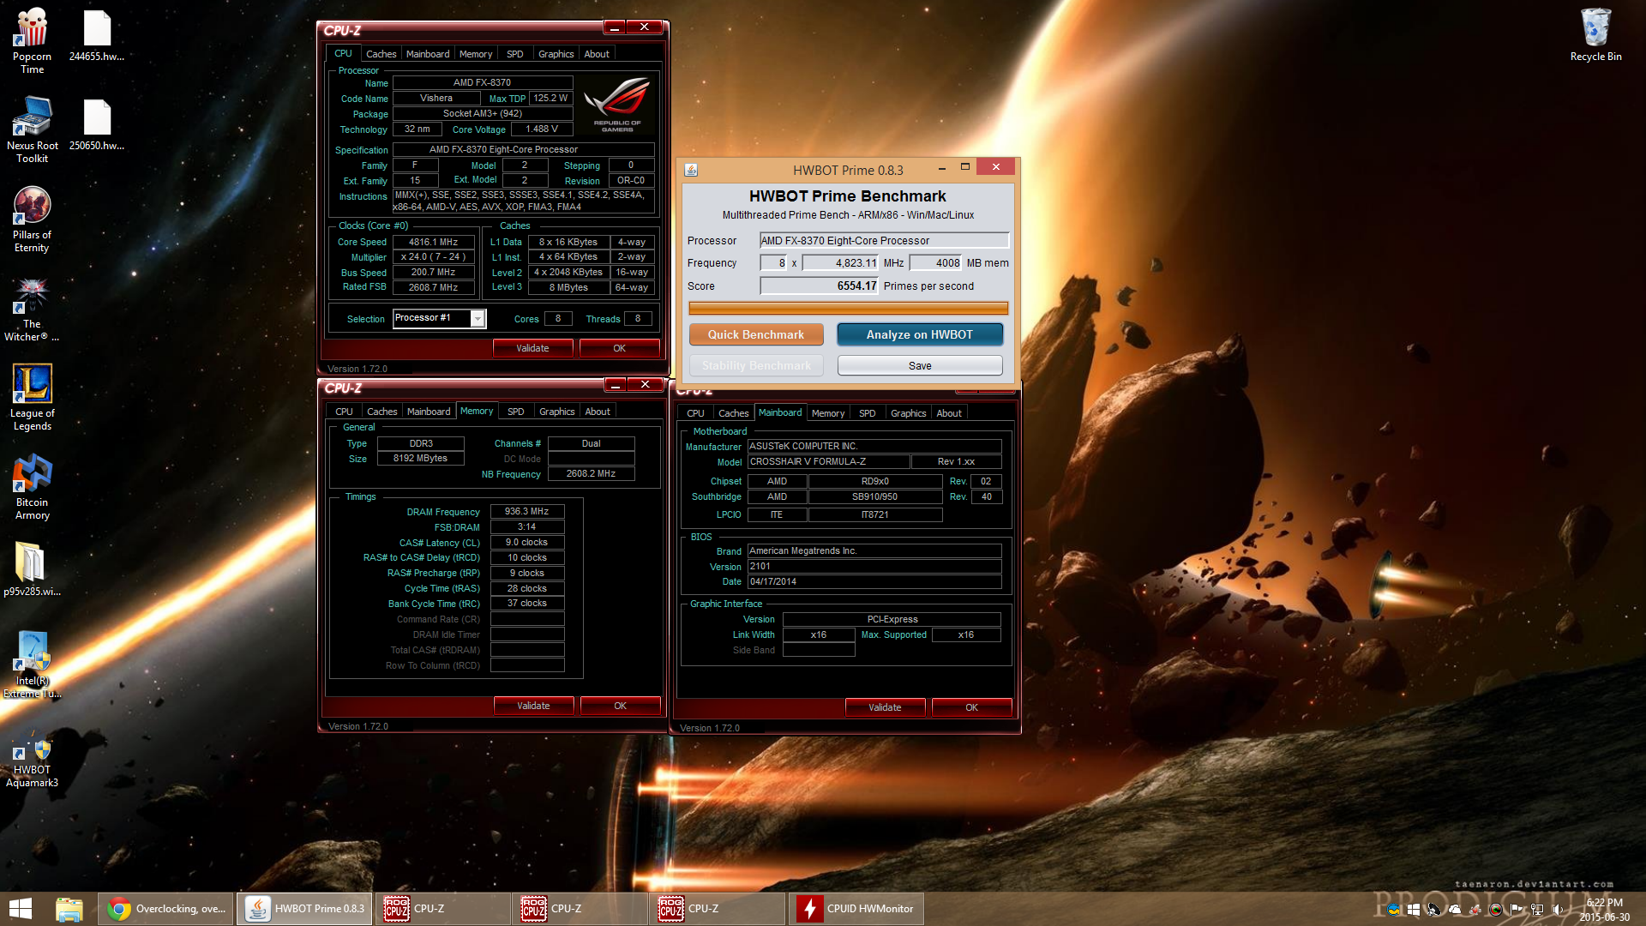
Task: Switch to the first CPU-Z taskbar item
Action: [442, 909]
